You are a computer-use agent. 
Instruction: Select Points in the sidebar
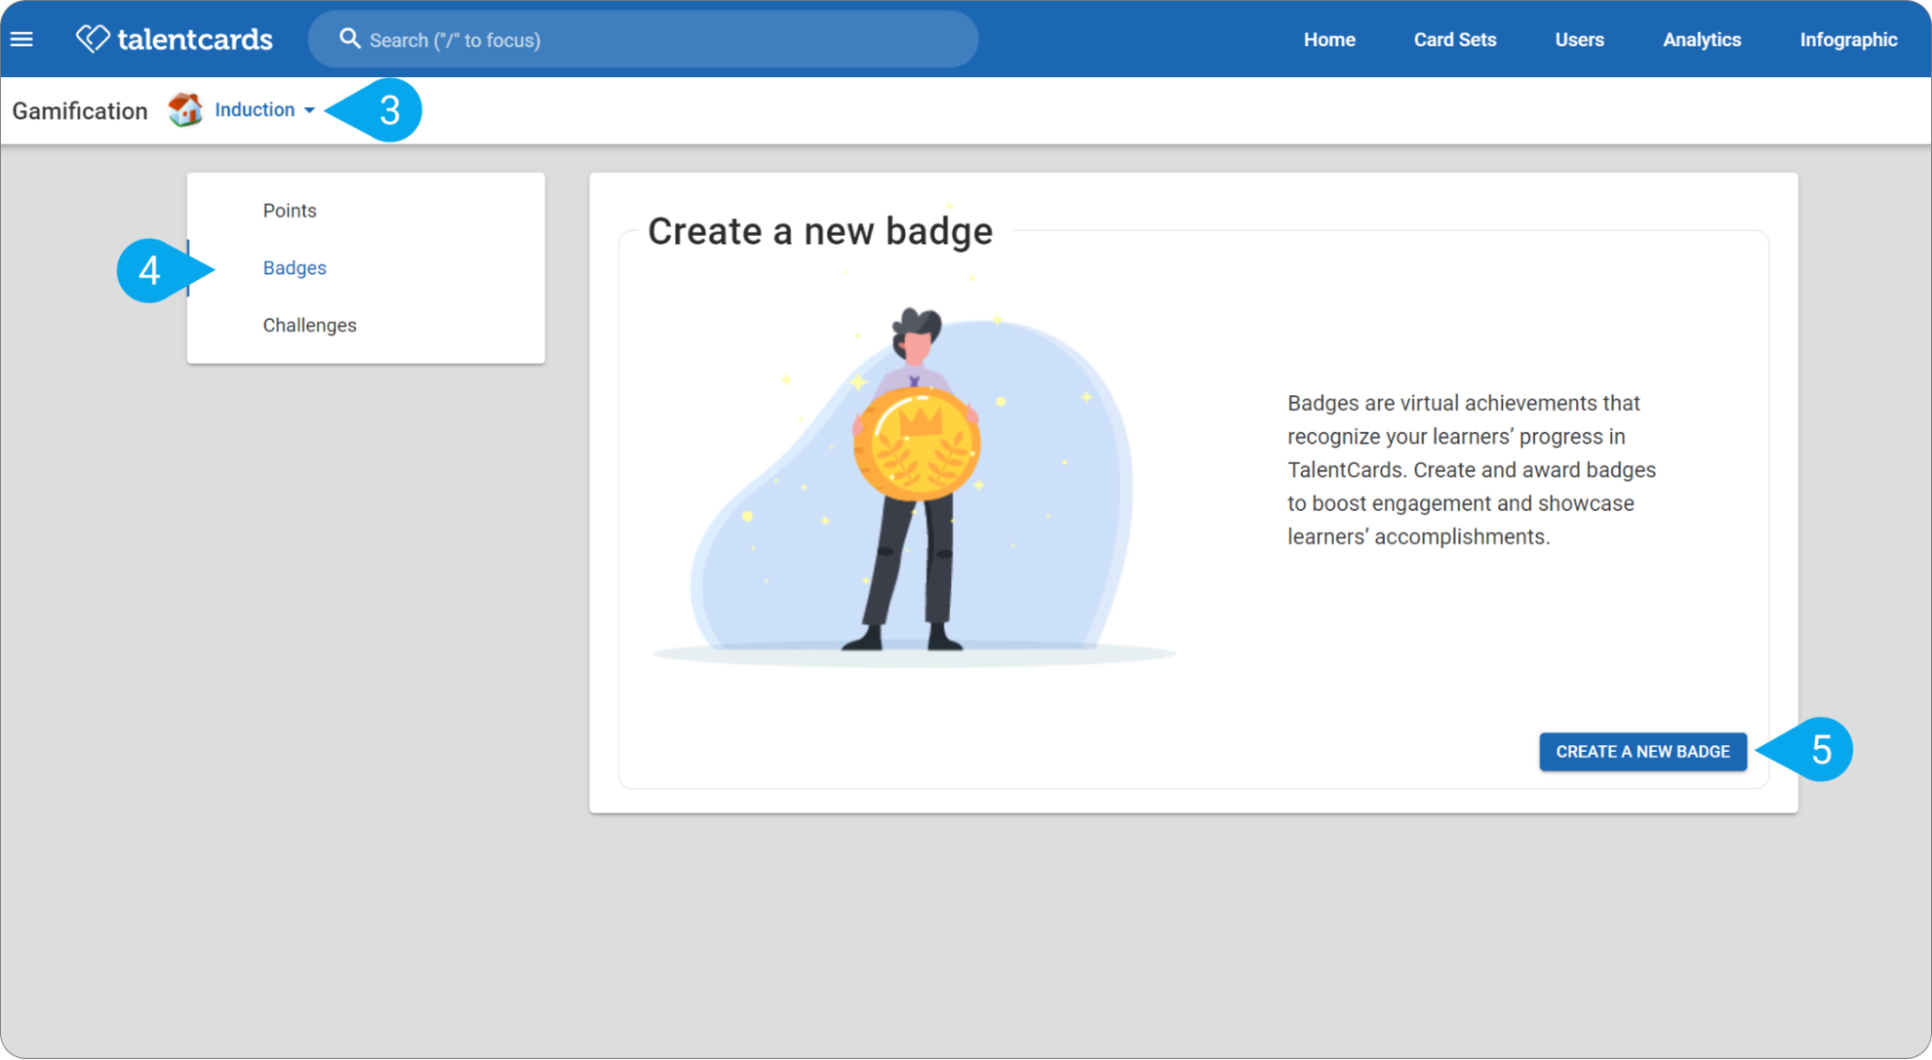[290, 211]
